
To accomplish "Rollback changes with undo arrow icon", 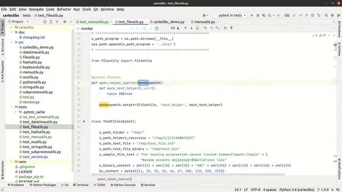I will 318,15.
